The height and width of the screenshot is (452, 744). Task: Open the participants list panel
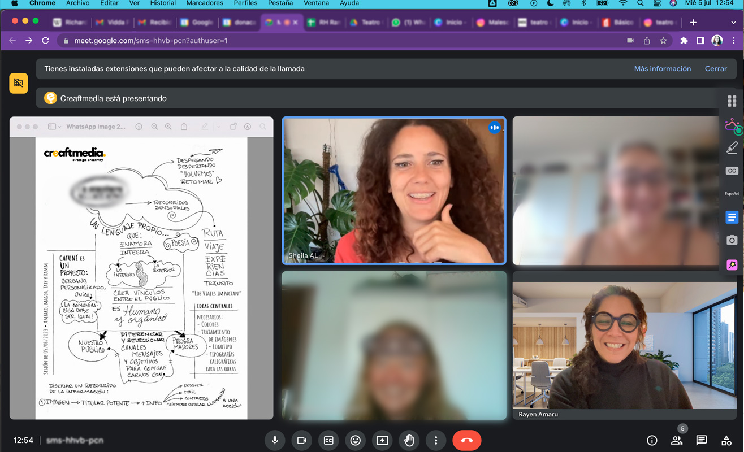[677, 440]
